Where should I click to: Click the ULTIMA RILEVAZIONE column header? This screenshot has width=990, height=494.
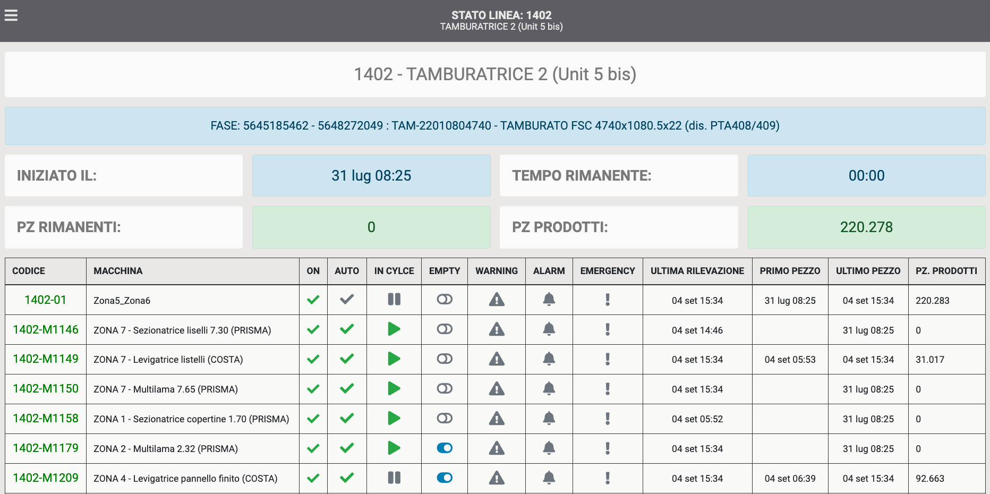[697, 271]
